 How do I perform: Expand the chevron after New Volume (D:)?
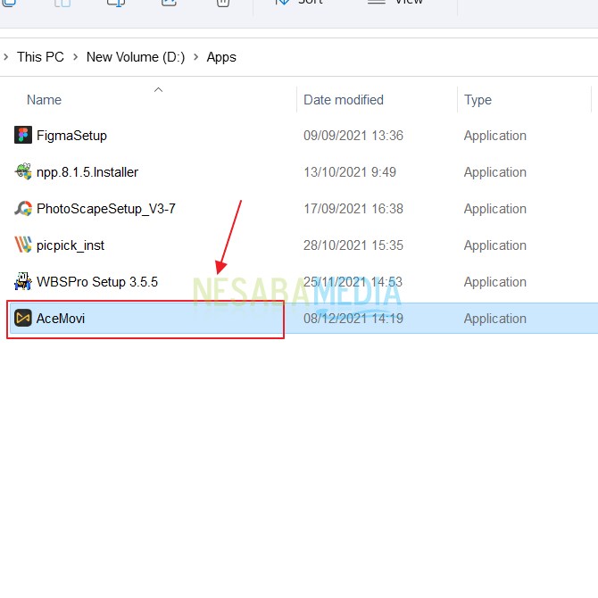(196, 57)
